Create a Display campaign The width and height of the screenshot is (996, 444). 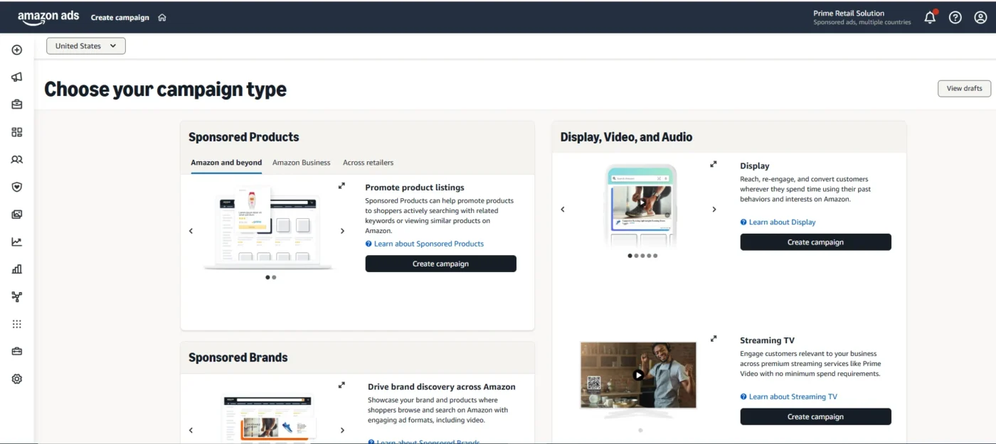point(815,242)
